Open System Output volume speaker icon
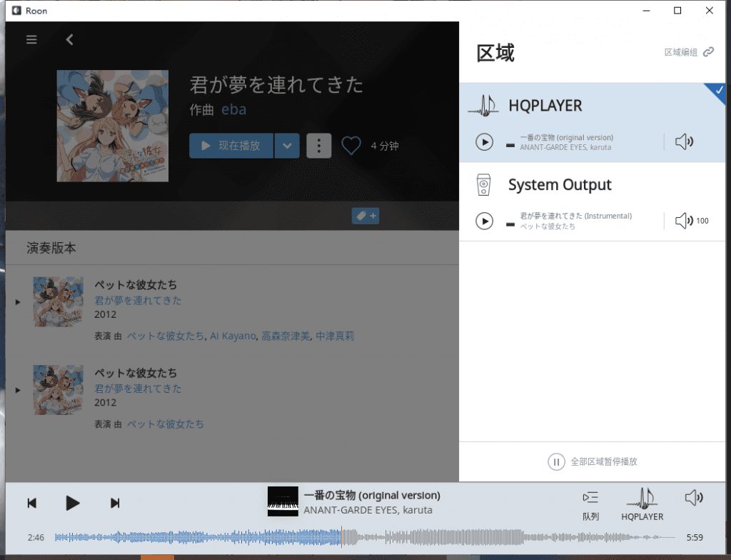The image size is (731, 560). coord(684,221)
